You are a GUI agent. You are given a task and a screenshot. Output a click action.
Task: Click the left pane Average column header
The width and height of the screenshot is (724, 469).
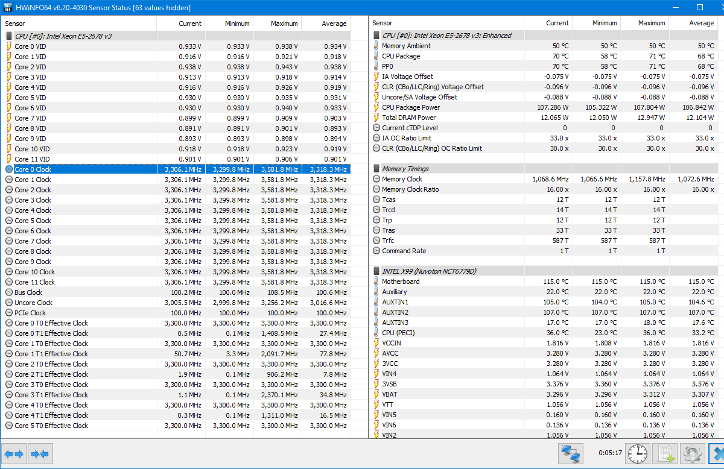pyautogui.click(x=326, y=24)
